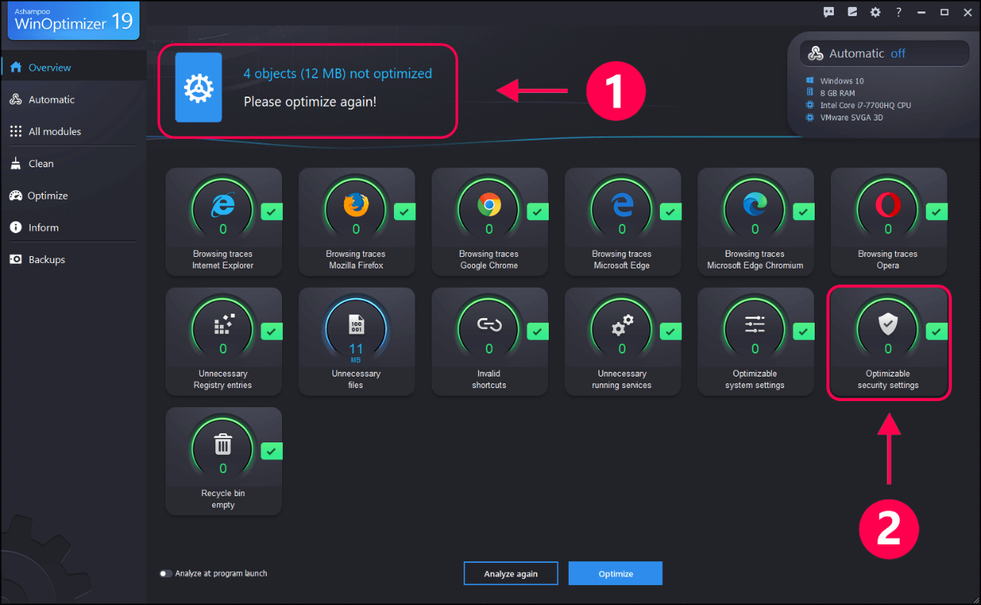The width and height of the screenshot is (981, 605).
Task: Open the Opera browsing traces tile
Action: click(x=889, y=222)
